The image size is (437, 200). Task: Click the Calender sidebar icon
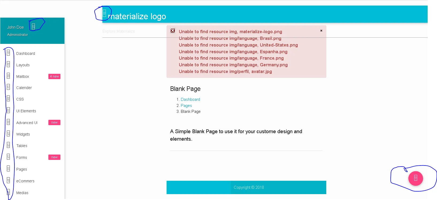[8, 87]
